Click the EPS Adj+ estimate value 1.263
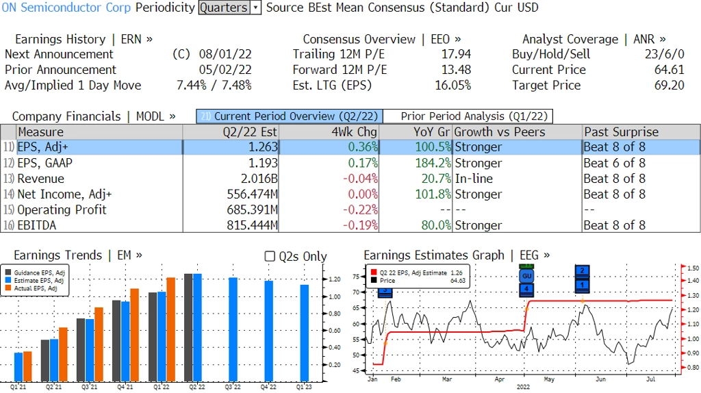The width and height of the screenshot is (701, 393). tap(263, 147)
